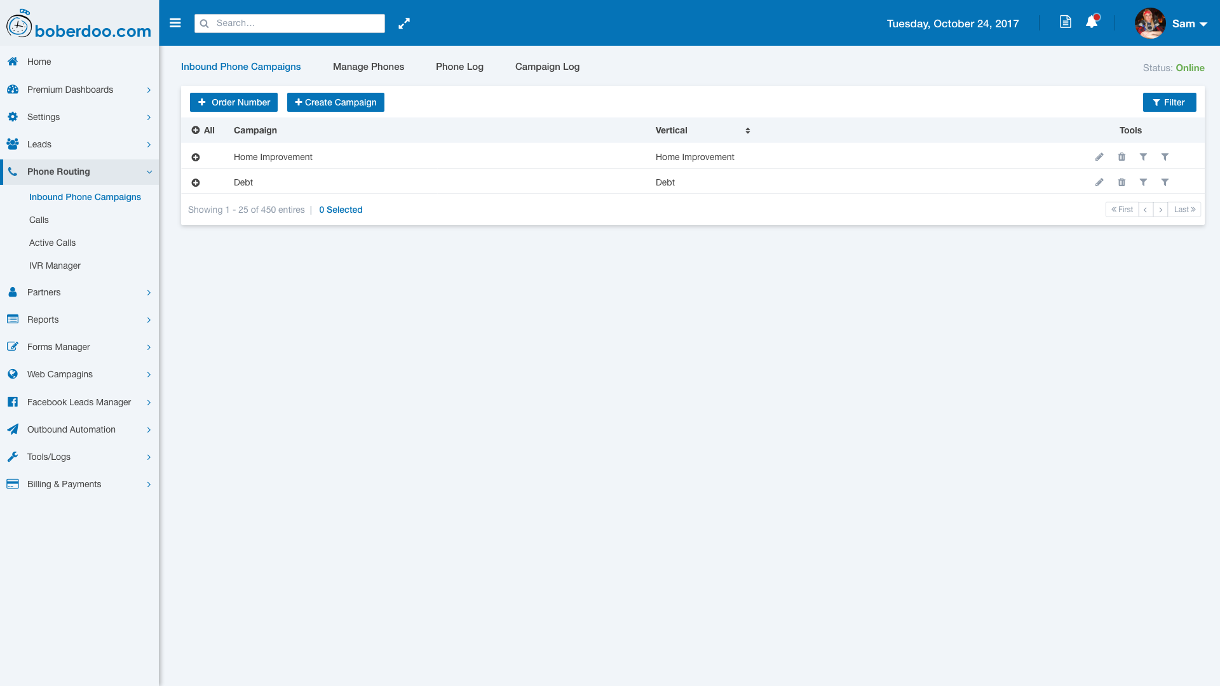Viewport: 1220px width, 686px height.
Task: Click the edit pencil icon for Home Improvement
Action: click(1099, 156)
